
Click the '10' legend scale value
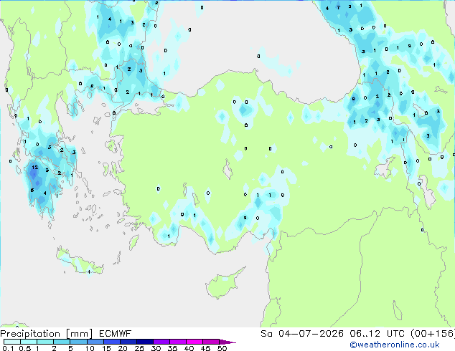coord(90,348)
